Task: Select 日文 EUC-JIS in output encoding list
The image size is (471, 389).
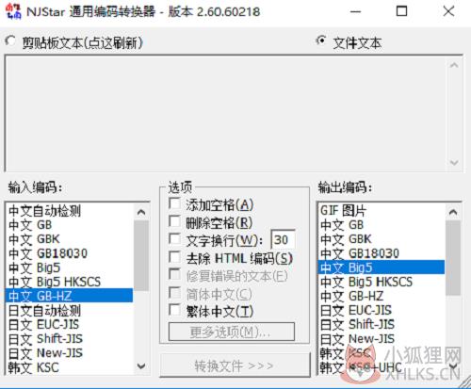Action: pyautogui.click(x=382, y=310)
